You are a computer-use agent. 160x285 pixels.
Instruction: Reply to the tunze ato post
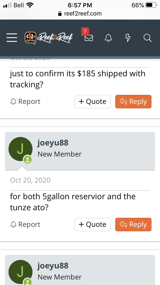(133, 225)
